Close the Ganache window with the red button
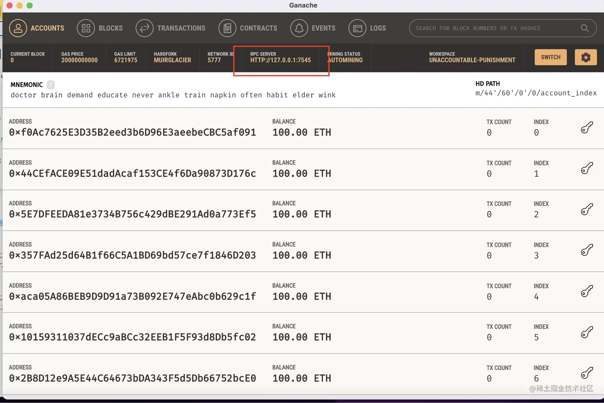 (10, 6)
